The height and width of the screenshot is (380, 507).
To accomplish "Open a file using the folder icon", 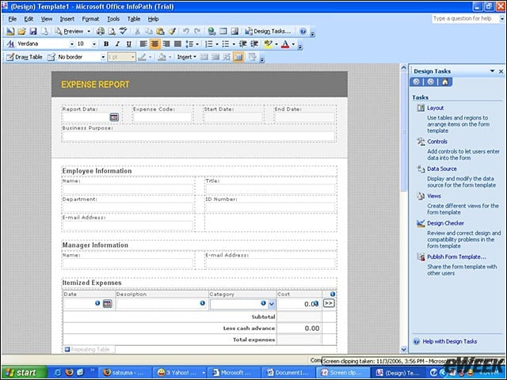I will (x=21, y=32).
